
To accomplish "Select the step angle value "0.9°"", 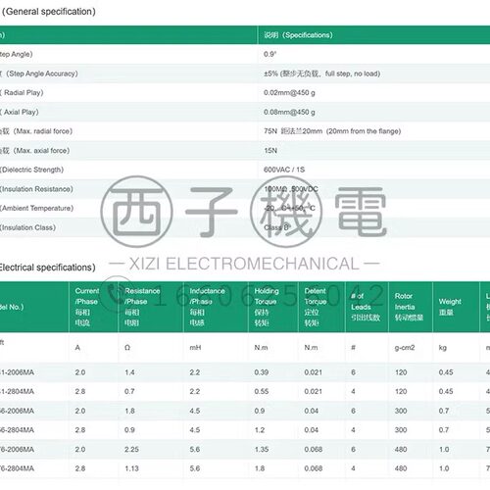I will pyautogui.click(x=269, y=54).
